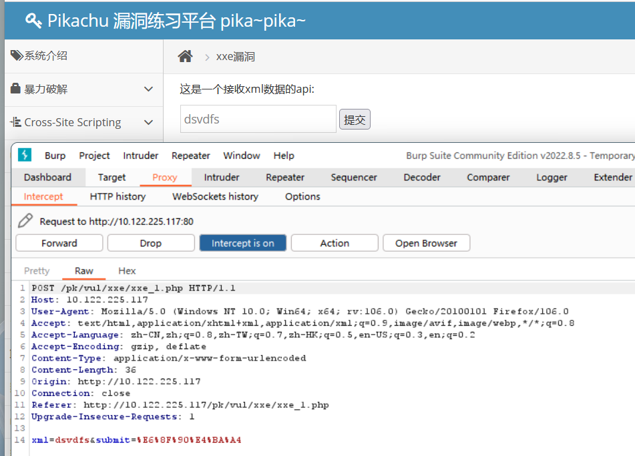
Task: Click the Cross-Site Scripting sidebar icon
Action: (x=15, y=122)
